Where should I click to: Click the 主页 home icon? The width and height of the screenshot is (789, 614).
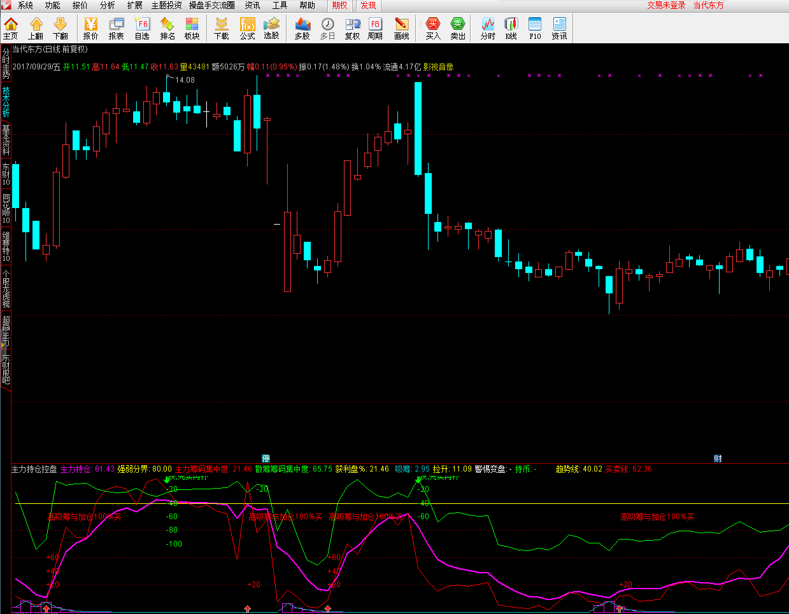(x=11, y=28)
